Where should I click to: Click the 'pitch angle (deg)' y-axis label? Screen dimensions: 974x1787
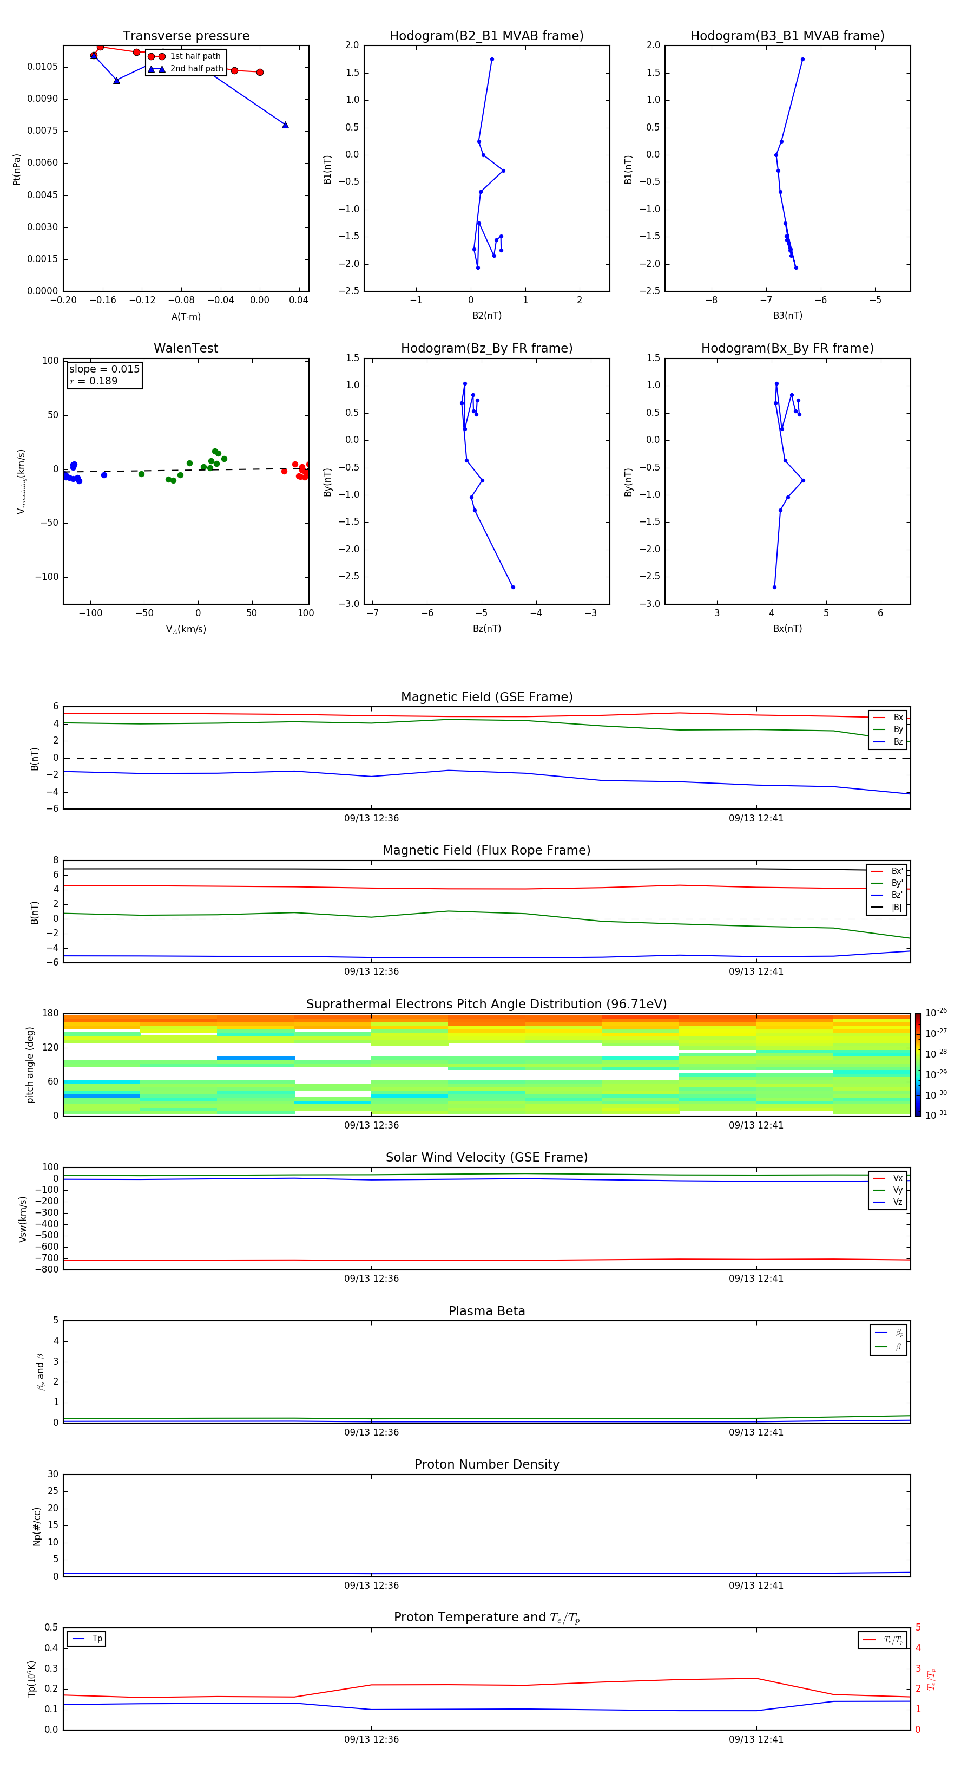(x=30, y=1065)
